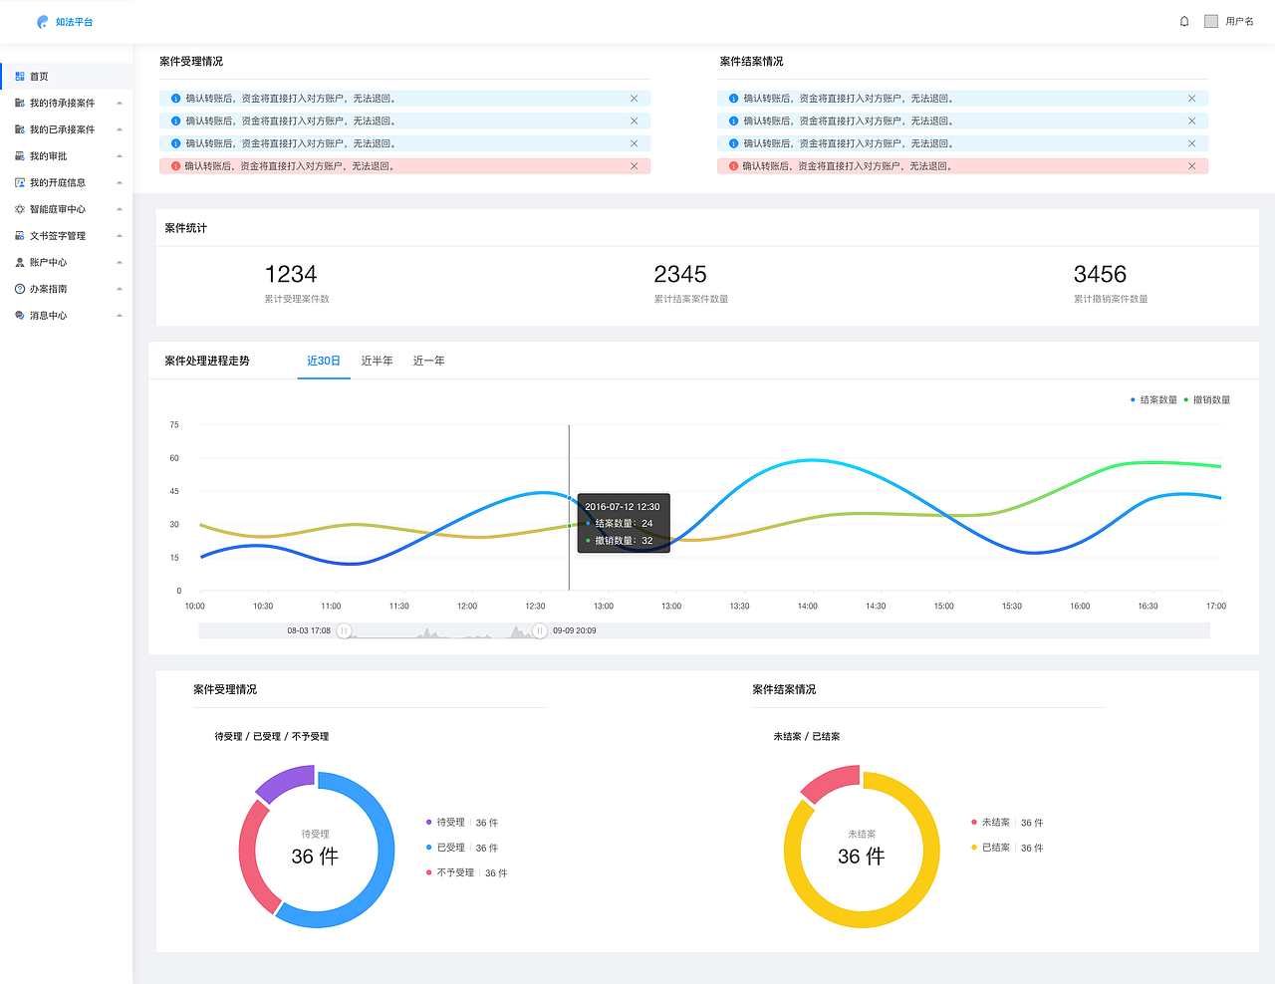Click the 我的已承接案件 sidebar icon
Screen dimensions: 1275x984
20,129
